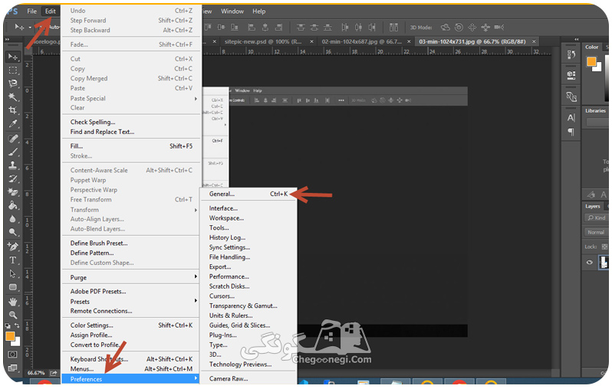The height and width of the screenshot is (389, 612).
Task: Open the Character panel icon
Action: click(x=571, y=118)
